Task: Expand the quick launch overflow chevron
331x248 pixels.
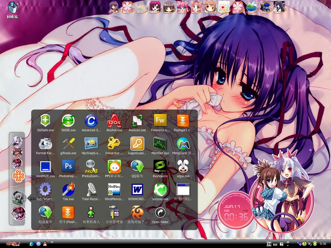Action: click(x=52, y=242)
